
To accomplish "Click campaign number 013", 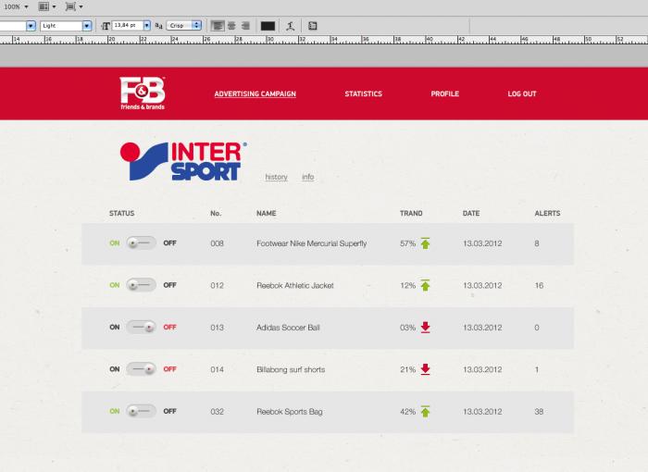I will (x=217, y=328).
